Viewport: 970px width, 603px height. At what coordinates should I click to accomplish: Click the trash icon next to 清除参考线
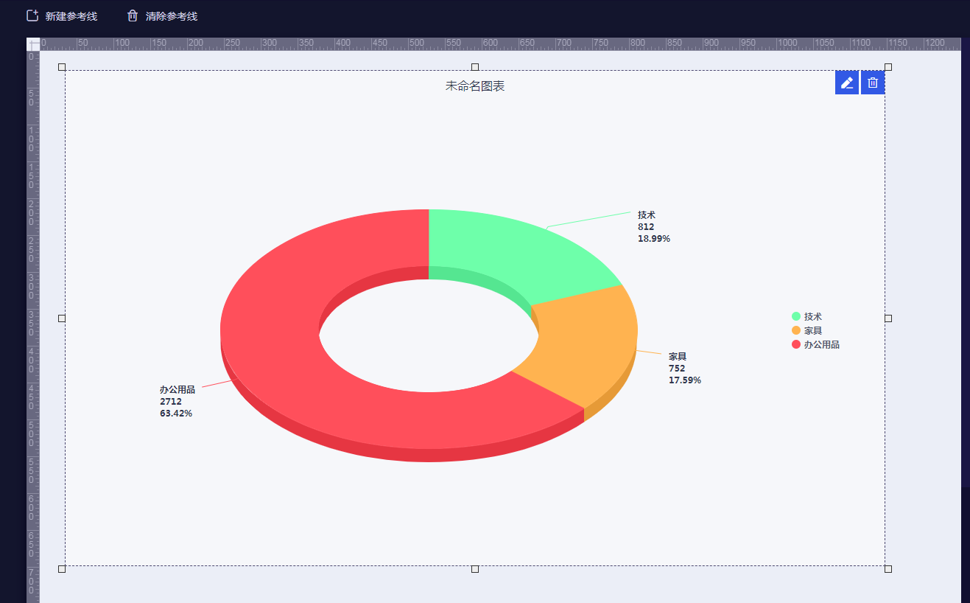[x=133, y=15]
